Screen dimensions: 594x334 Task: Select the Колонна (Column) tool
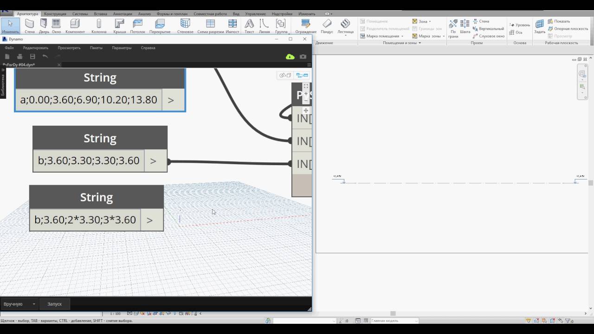(x=99, y=26)
